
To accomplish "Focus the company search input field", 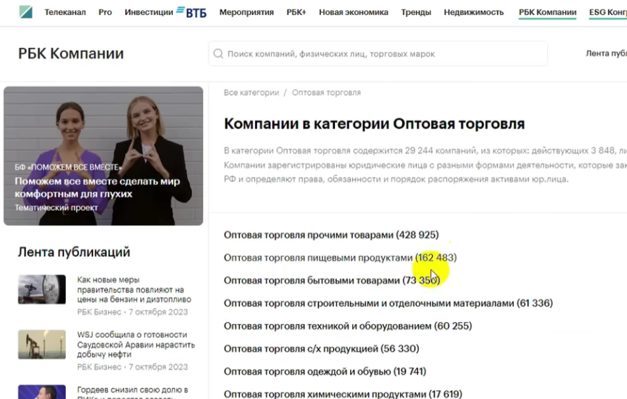I will [x=378, y=53].
